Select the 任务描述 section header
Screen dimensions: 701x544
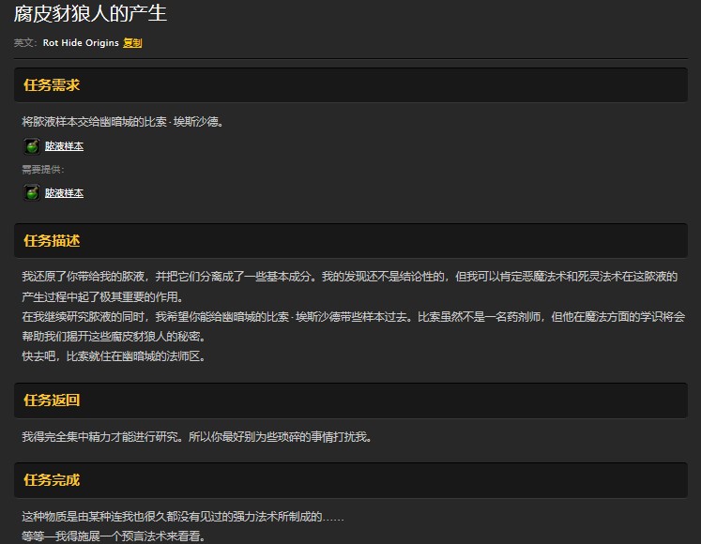[52, 241]
